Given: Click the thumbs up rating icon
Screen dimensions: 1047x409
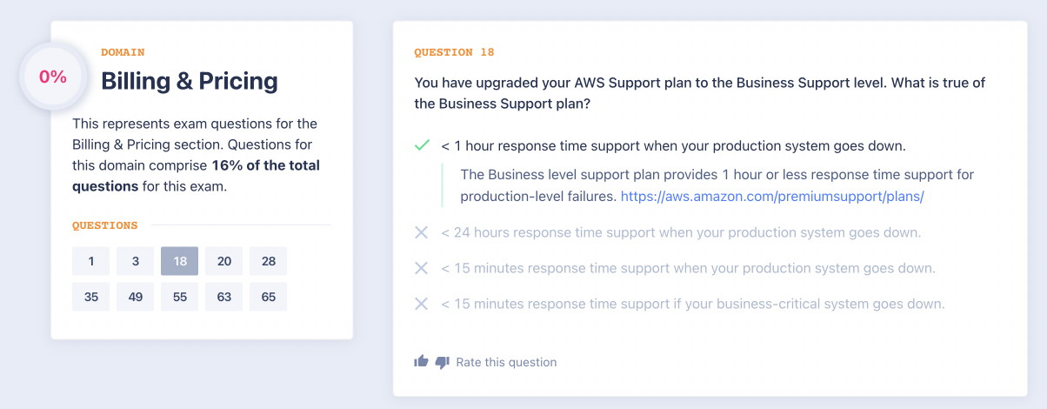Looking at the screenshot, I should point(422,361).
